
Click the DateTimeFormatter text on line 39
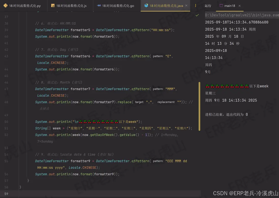point(52,30)
